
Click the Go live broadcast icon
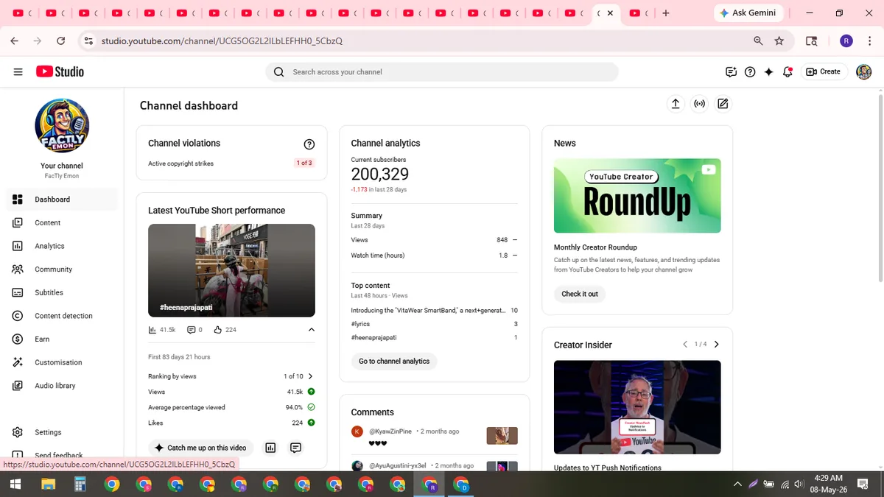click(x=699, y=104)
